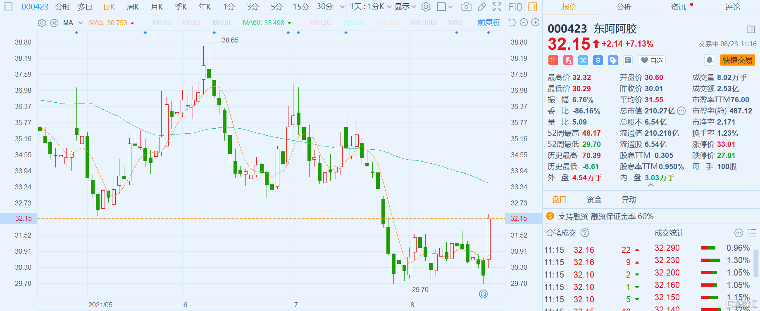Screen dimensions: 760x311
Task: Open the detail list icon beside stock name
Action: [x=751, y=29]
